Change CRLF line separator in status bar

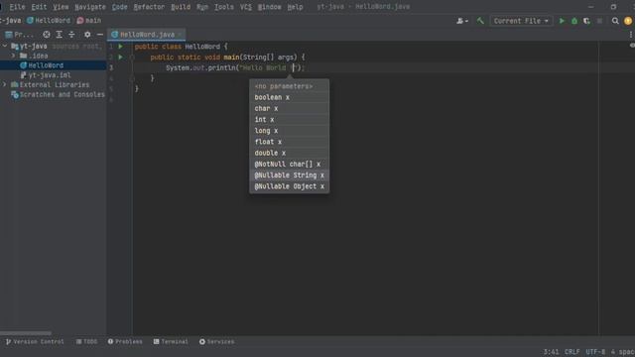pyautogui.click(x=572, y=352)
